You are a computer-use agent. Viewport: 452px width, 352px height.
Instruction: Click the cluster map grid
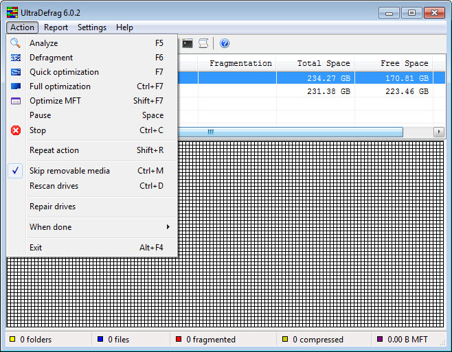310,234
